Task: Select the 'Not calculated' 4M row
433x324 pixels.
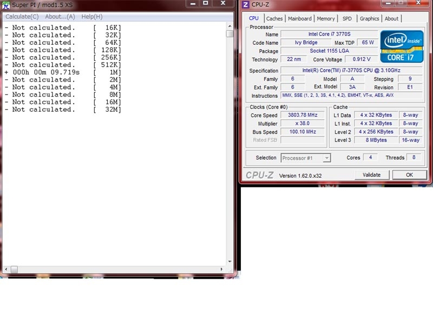Action: (x=63, y=87)
